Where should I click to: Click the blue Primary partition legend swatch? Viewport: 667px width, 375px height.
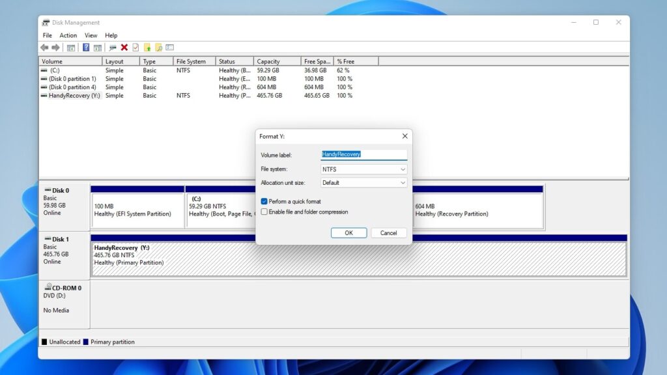(85, 342)
